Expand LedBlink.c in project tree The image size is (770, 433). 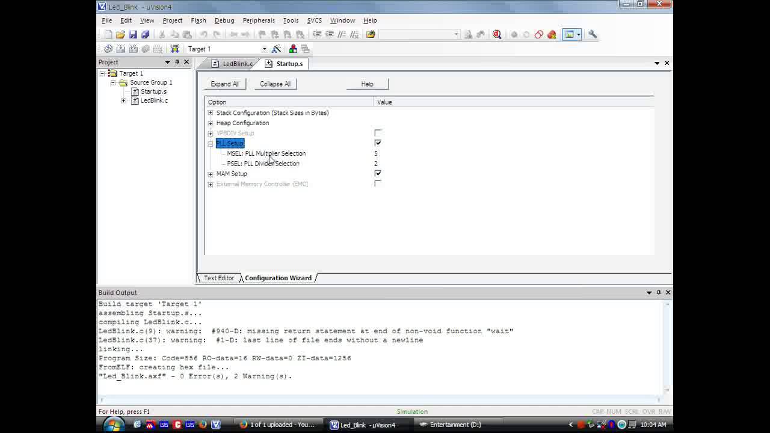point(124,100)
